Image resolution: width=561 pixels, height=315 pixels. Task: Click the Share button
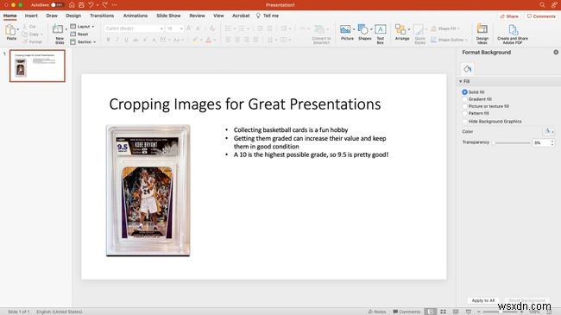coord(509,16)
